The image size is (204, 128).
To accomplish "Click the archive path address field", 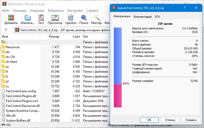I will click(62, 30).
